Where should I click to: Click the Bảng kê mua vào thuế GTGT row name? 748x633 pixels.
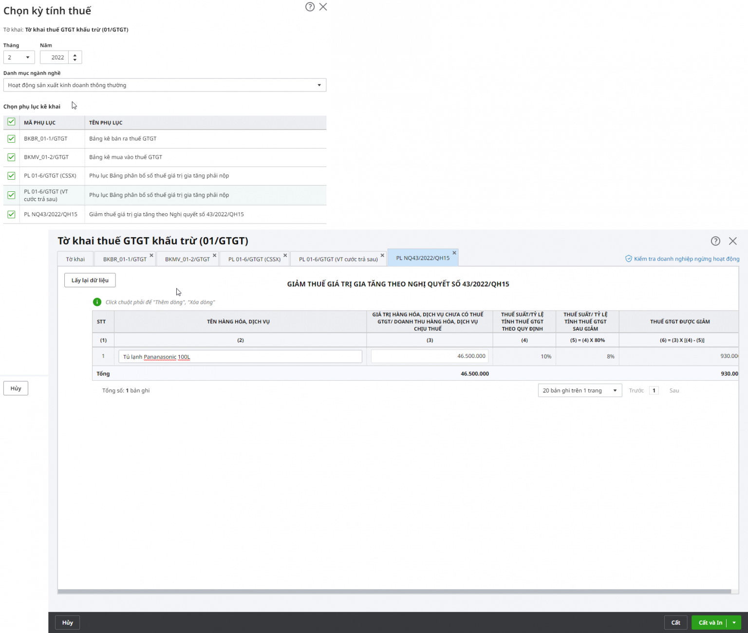point(126,157)
